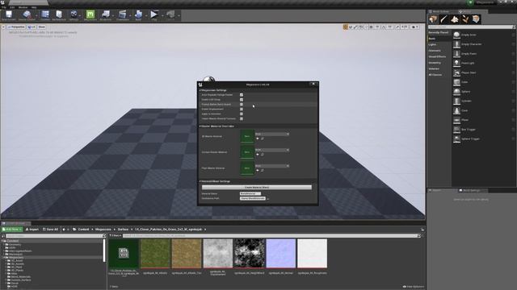Use selected asset for 3D Master Material

coord(258,139)
